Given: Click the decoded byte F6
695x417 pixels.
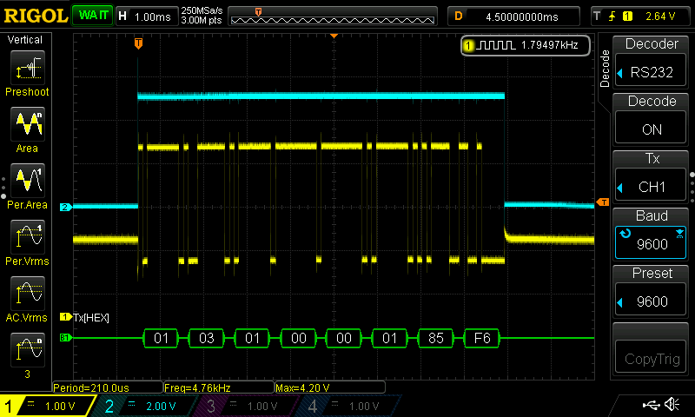Looking at the screenshot, I should 482,338.
